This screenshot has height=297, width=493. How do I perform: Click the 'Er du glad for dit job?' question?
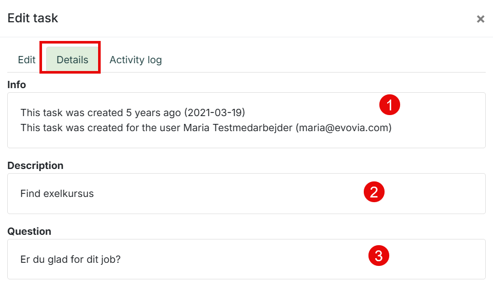(71, 259)
